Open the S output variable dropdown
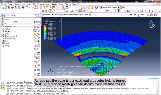This screenshot has height=95, width=161. pyautogui.click(x=106, y=11)
